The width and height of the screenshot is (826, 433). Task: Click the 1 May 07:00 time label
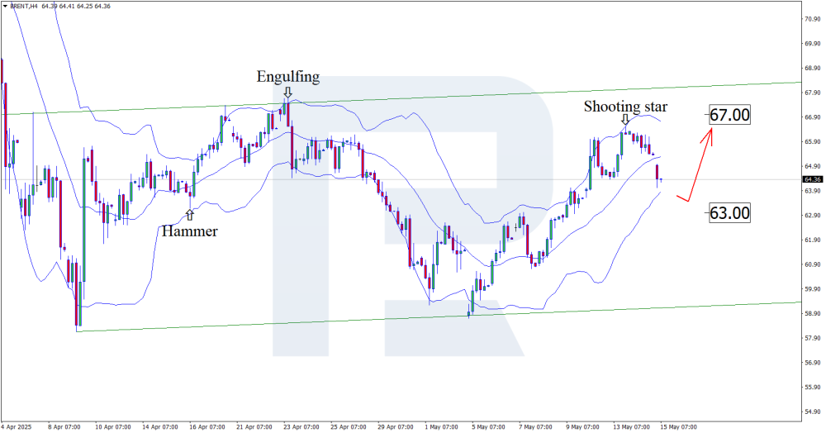pos(443,427)
